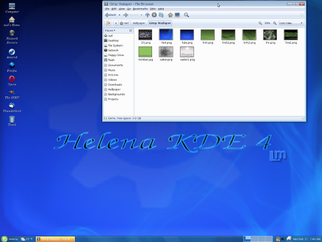Select Floppy Drive in Places sidebar

click(118, 55)
